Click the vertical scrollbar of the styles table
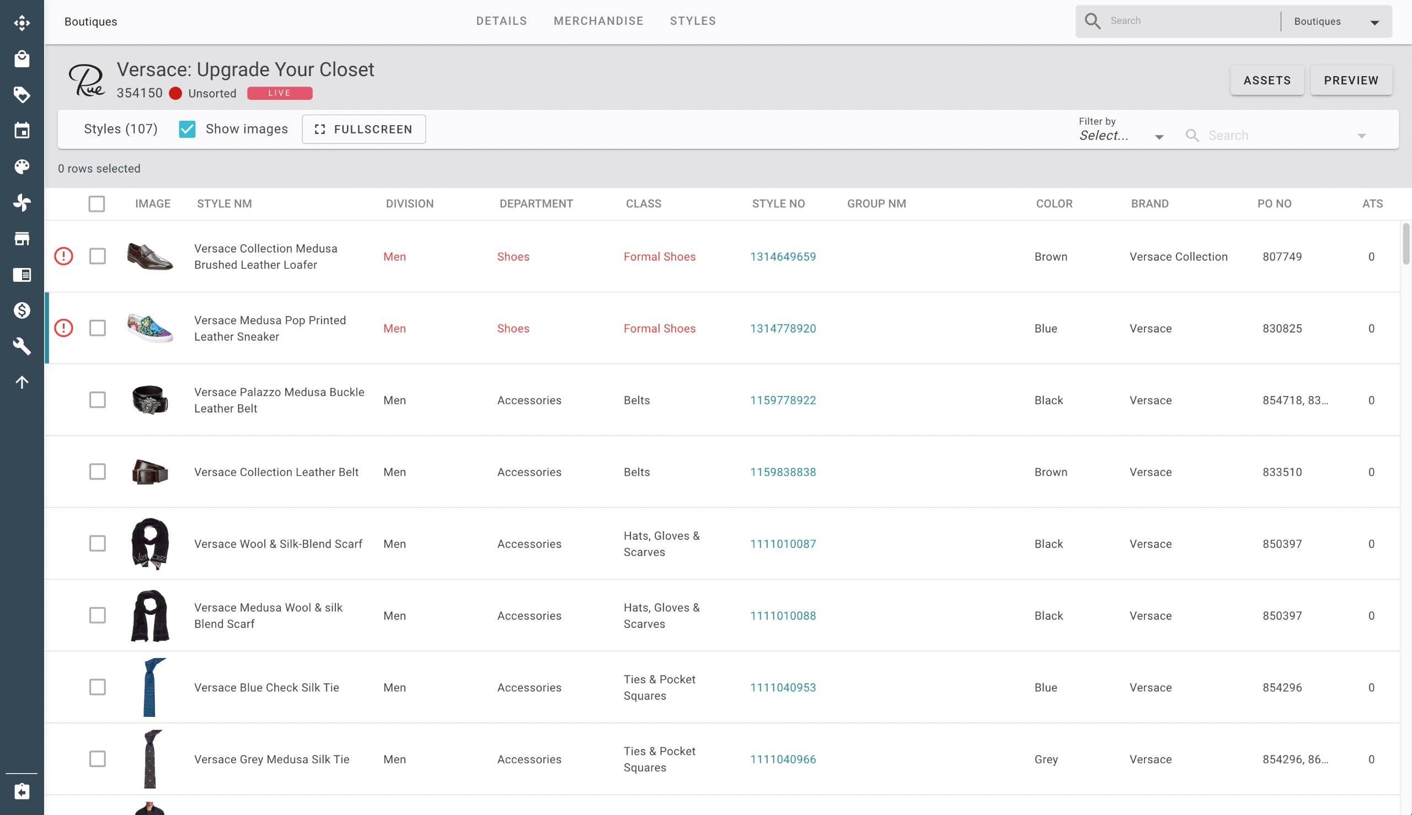Image resolution: width=1412 pixels, height=815 pixels. pyautogui.click(x=1406, y=244)
